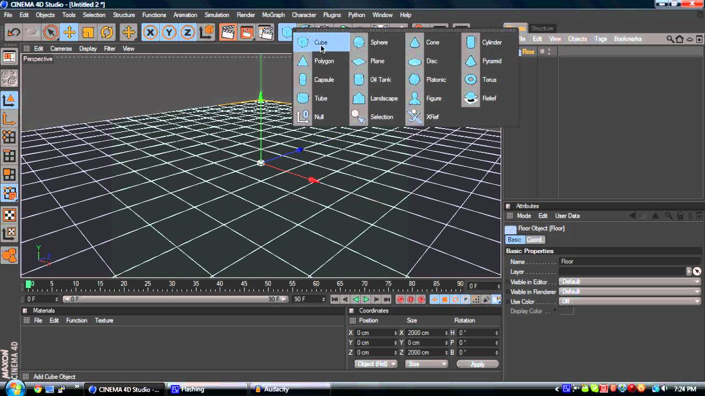Click the Apply button in Coordinates
This screenshot has width=705, height=396.
[x=477, y=364]
